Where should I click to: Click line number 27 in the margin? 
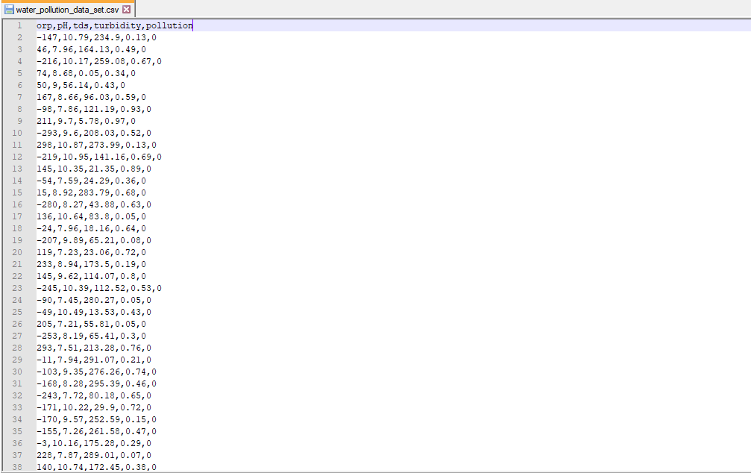pos(17,336)
